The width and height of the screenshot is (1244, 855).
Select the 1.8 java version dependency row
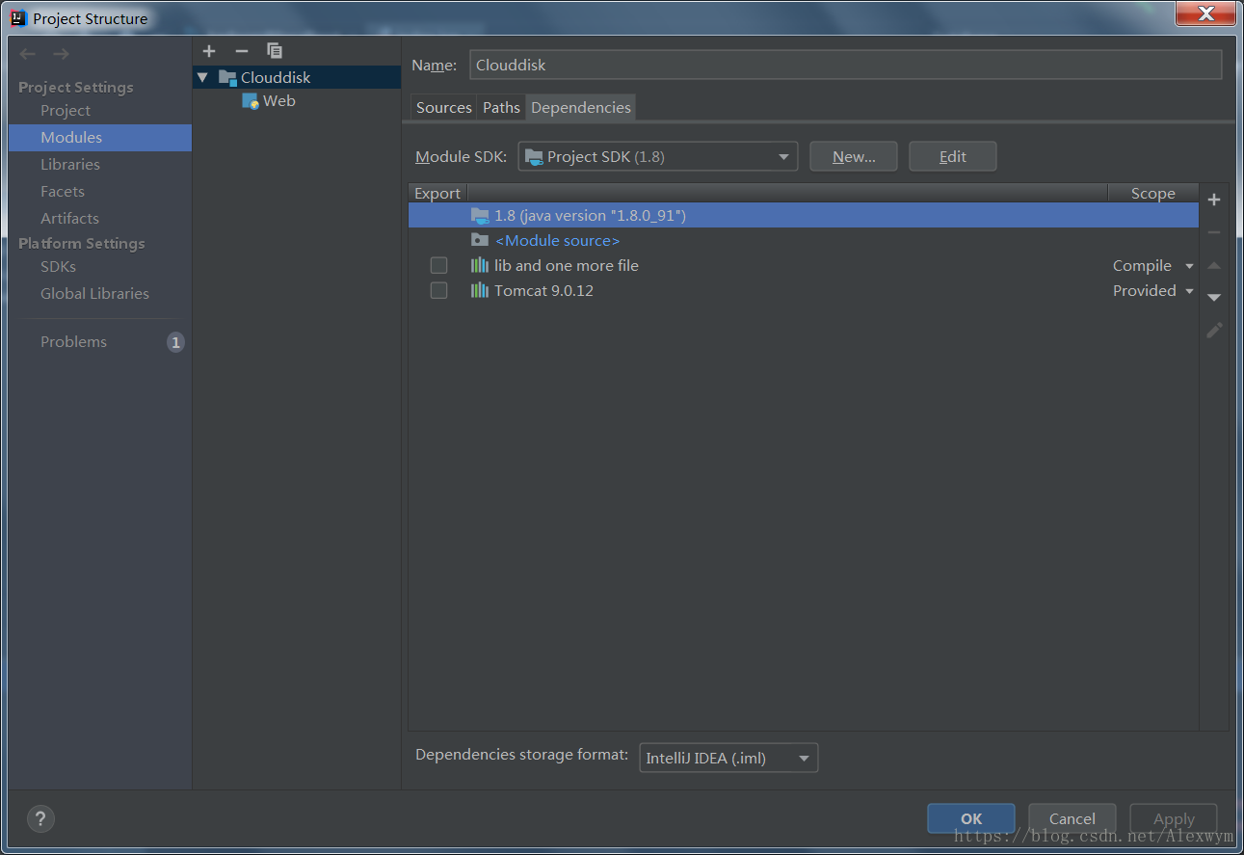coord(804,216)
